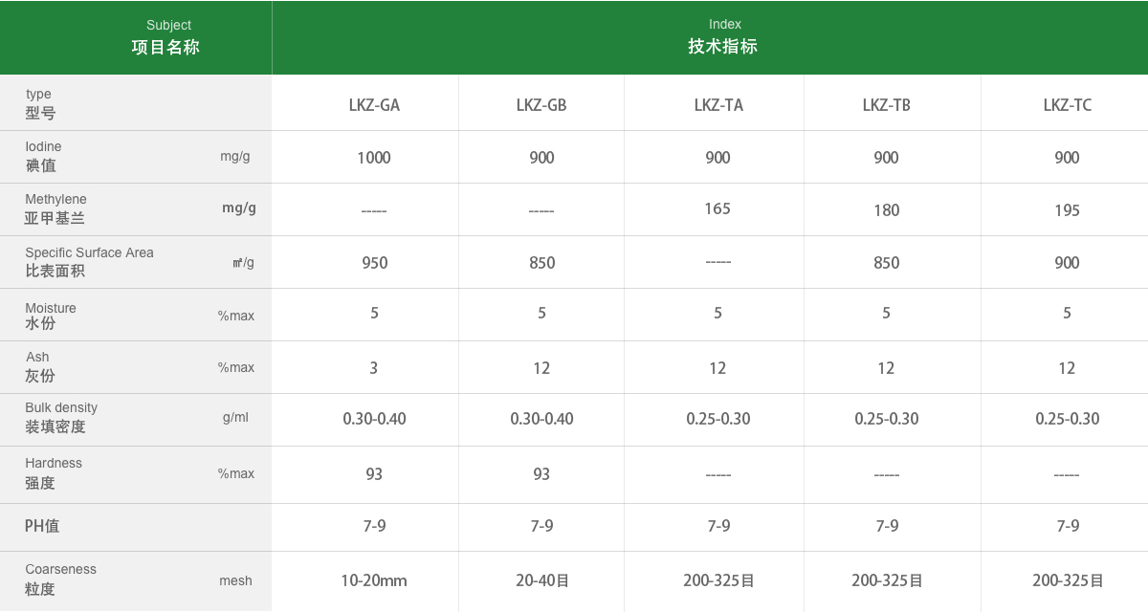Click the 20-40目 coarseness value

point(541,580)
